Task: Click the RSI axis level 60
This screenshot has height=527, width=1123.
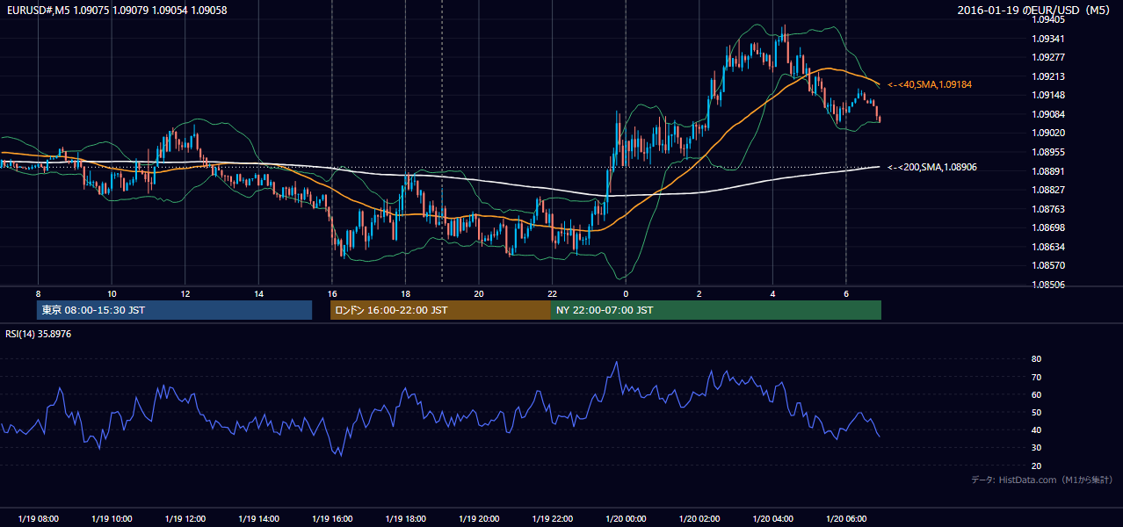Action: pyautogui.click(x=1037, y=394)
